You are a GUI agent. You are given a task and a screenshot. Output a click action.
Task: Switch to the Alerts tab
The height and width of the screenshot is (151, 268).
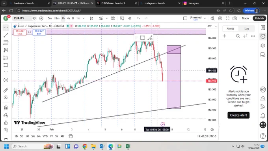coord(230,28)
